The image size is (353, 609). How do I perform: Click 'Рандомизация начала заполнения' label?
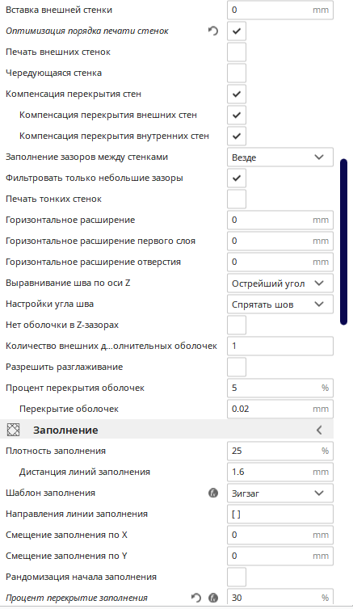[x=81, y=577]
